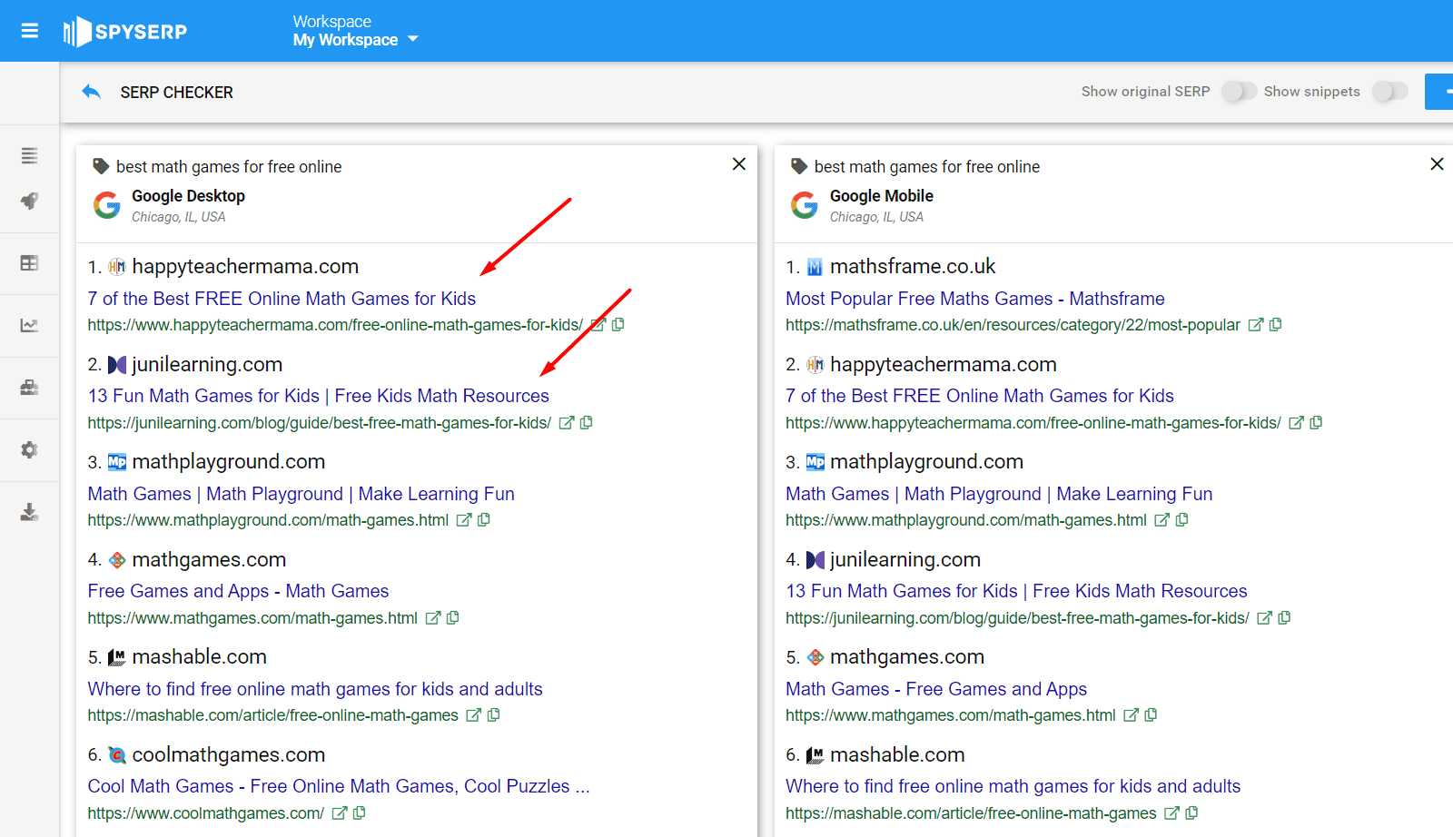Open Mobile mathgames URL external icon

tap(1131, 715)
